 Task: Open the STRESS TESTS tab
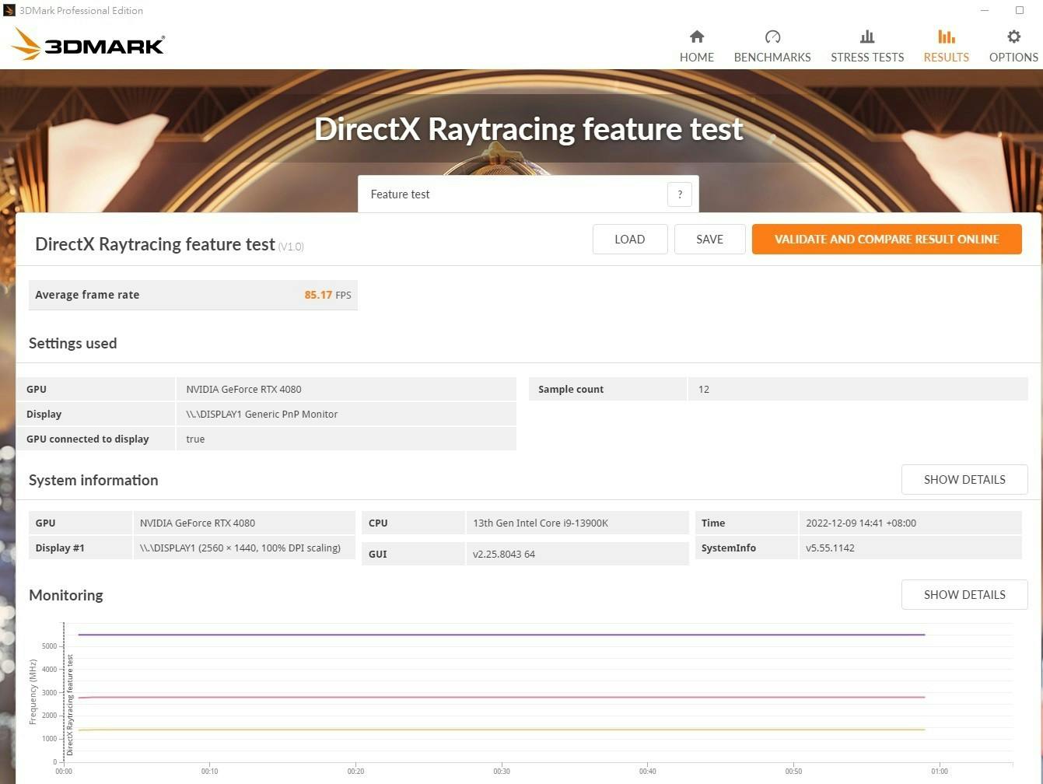tap(867, 46)
